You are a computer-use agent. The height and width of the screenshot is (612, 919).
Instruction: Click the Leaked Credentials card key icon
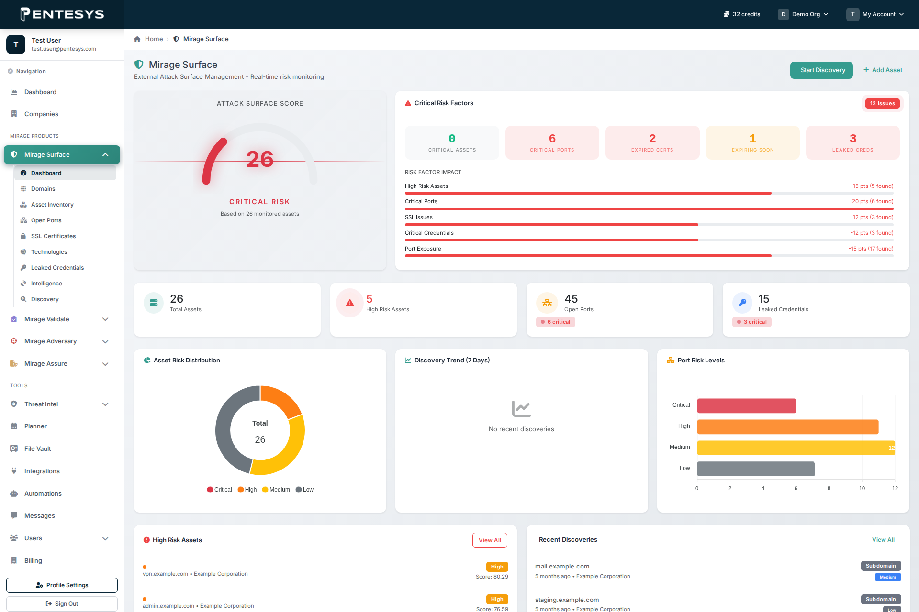coord(742,303)
